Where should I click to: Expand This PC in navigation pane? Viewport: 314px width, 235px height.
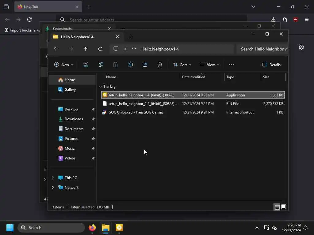click(x=53, y=178)
